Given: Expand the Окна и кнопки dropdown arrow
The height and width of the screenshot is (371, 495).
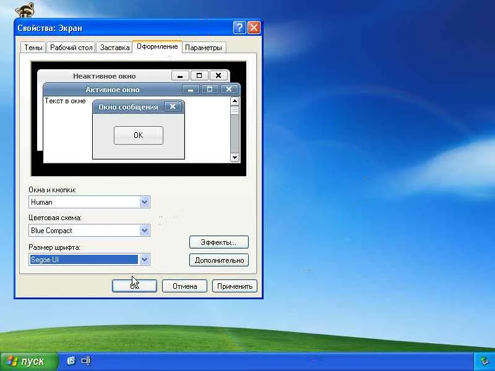Looking at the screenshot, I should 145,202.
